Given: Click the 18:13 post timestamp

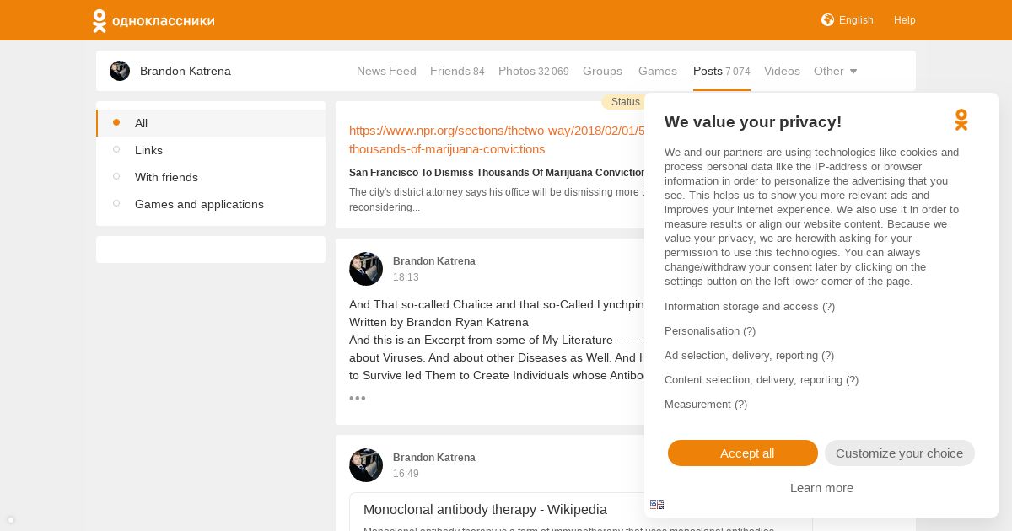Looking at the screenshot, I should click(406, 277).
